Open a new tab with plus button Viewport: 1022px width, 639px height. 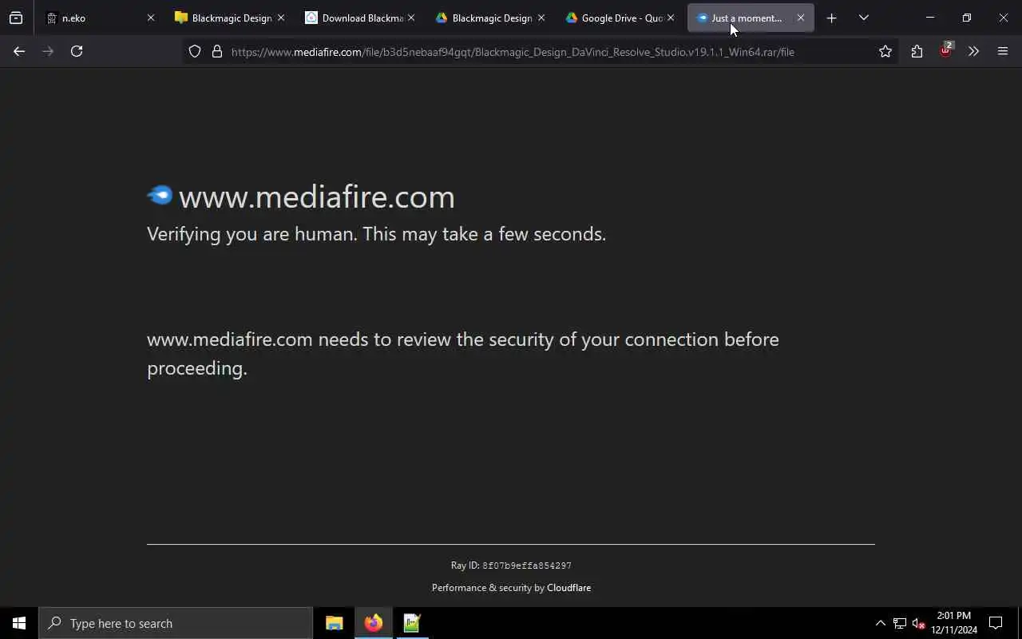(831, 18)
